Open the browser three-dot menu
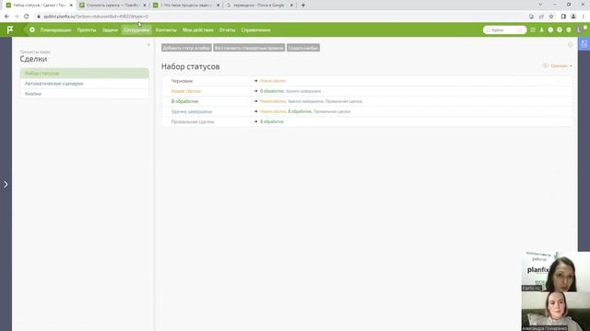Screen dimensions: 590x331 pyautogui.click(x=584, y=17)
